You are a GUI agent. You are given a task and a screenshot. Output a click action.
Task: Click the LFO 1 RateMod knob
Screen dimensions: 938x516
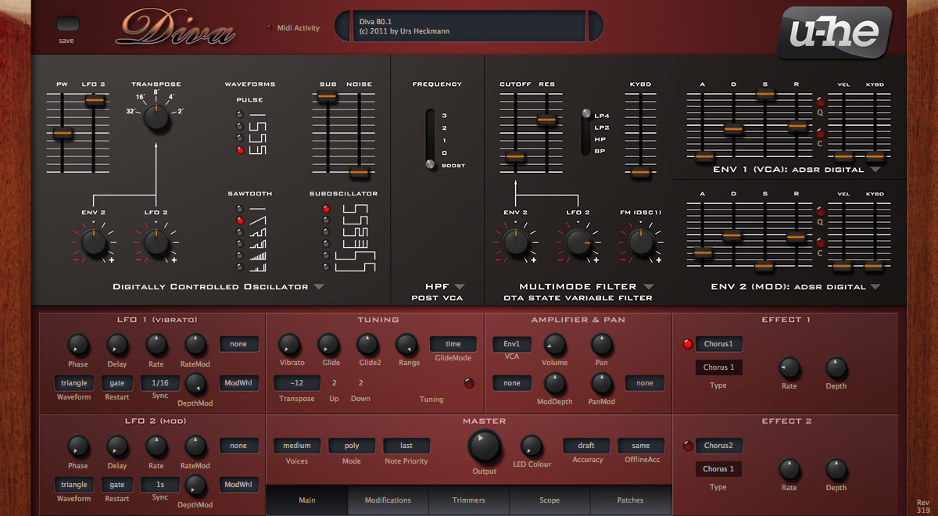click(x=196, y=344)
